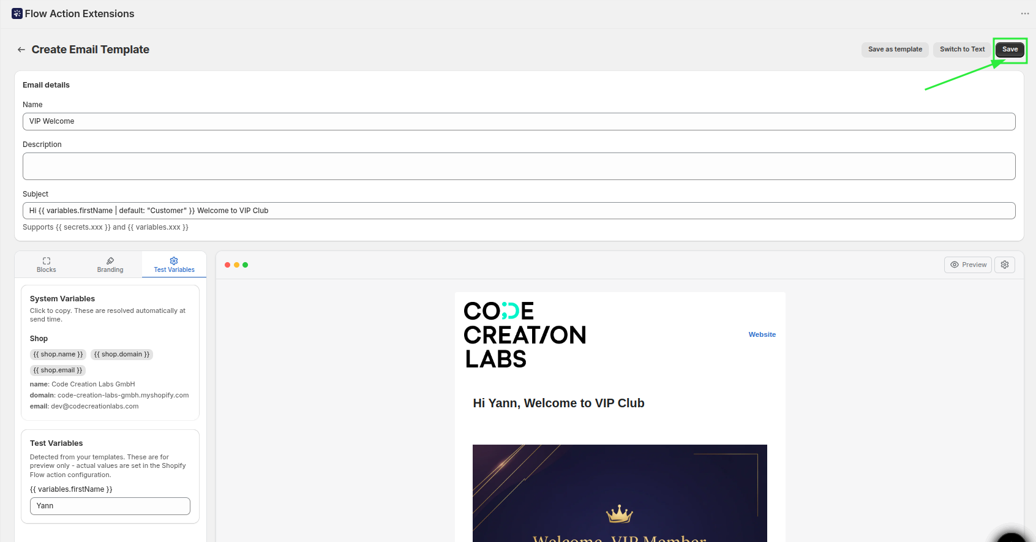Click the back arrow beside Create Email Template
The height and width of the screenshot is (542, 1036).
(21, 50)
